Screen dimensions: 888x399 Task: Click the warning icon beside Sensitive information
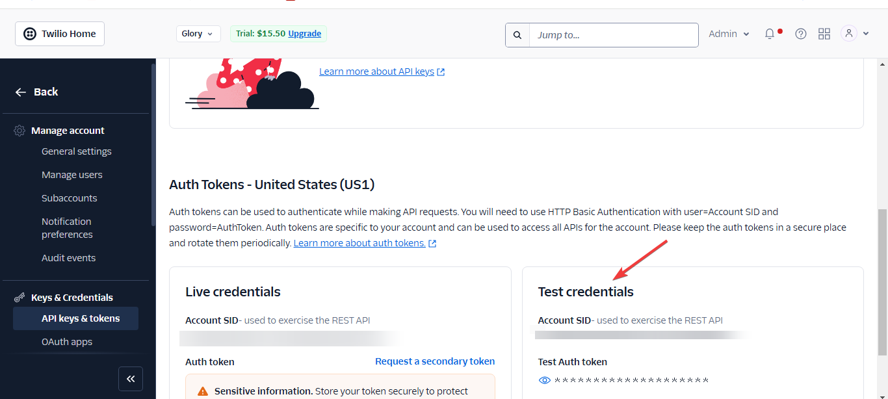click(203, 391)
